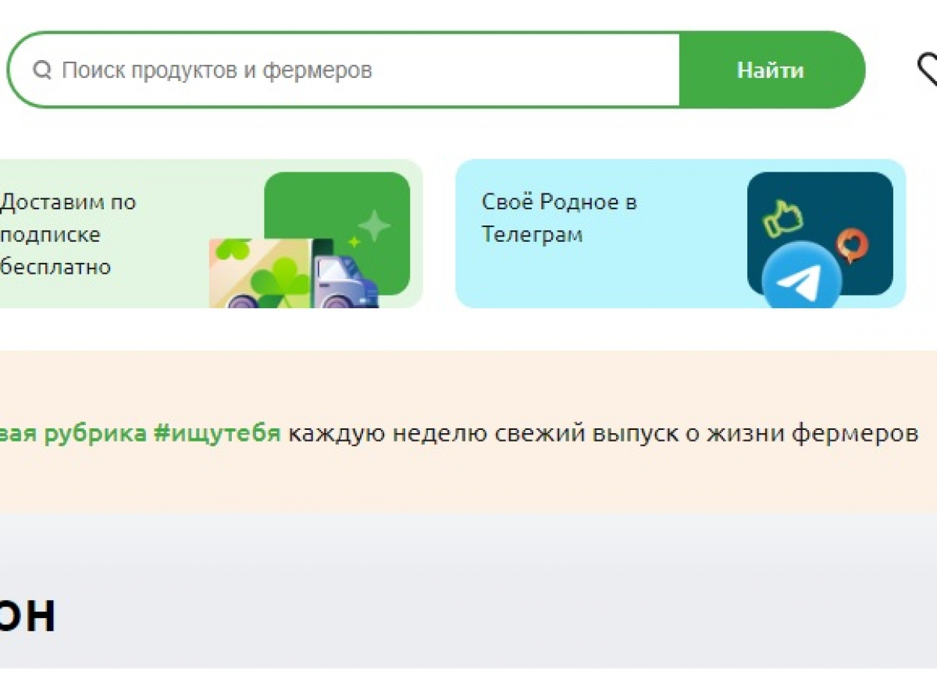This screenshot has width=937, height=696.
Task: Click the clover-decorated truck cargo box
Action: pyautogui.click(x=260, y=275)
